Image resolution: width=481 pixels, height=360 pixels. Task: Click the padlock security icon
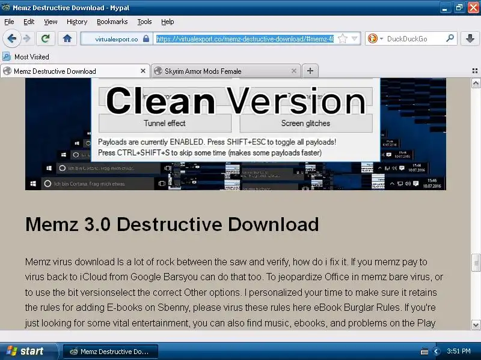(x=146, y=38)
